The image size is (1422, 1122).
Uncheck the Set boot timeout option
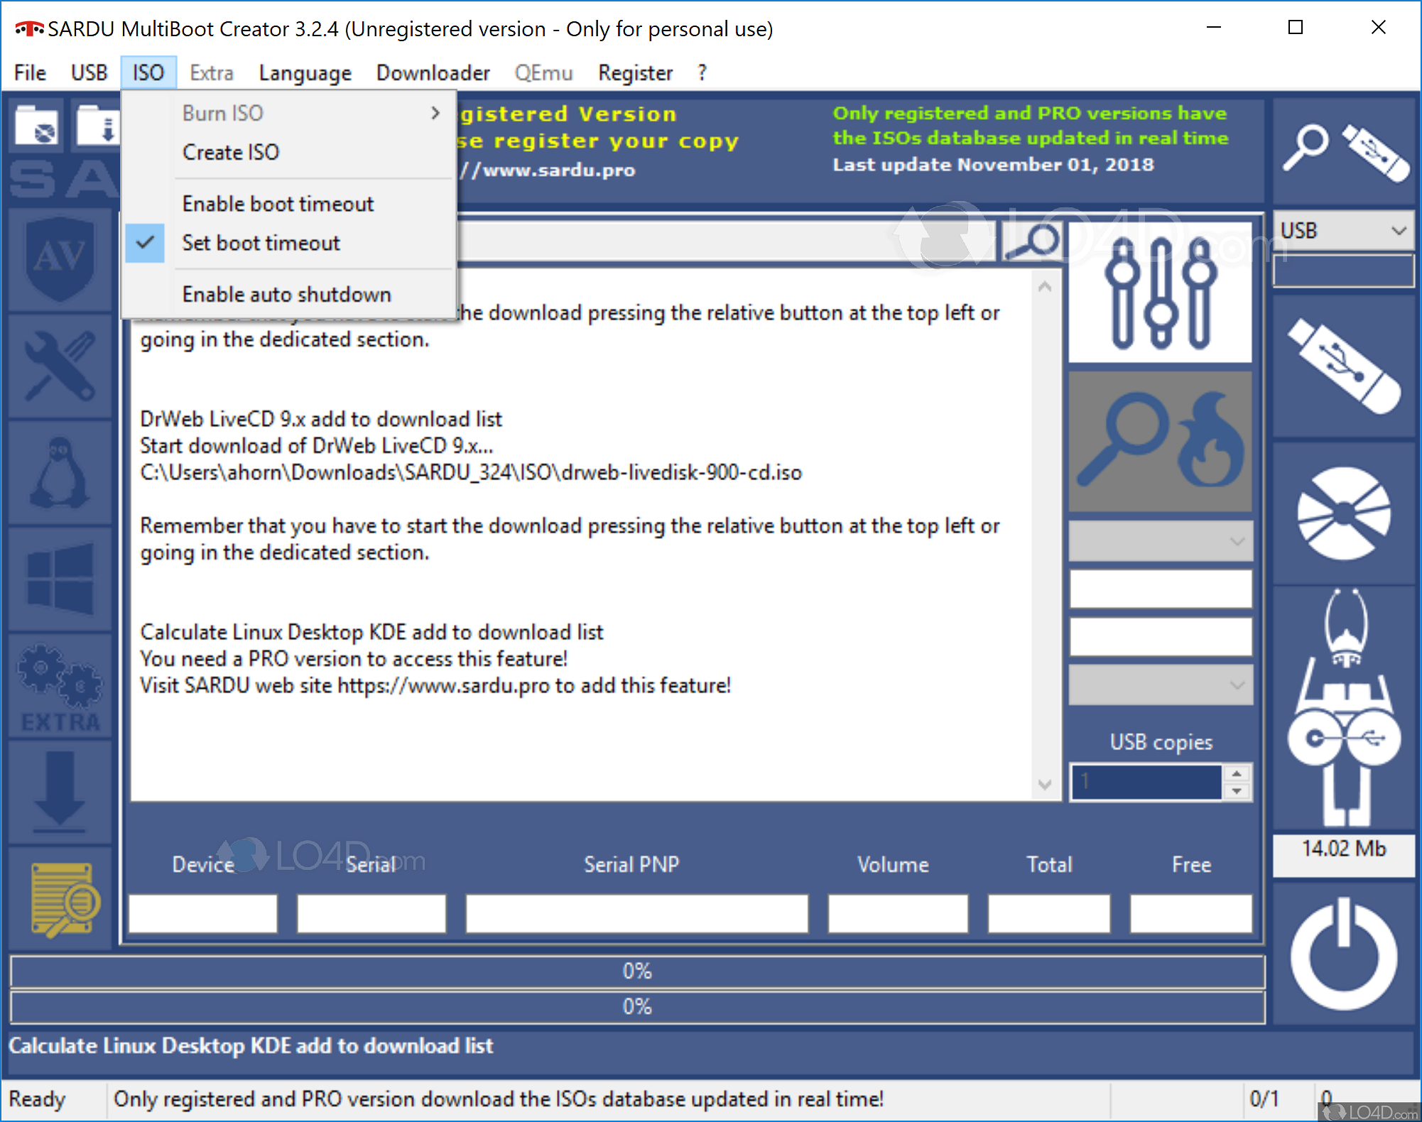(261, 243)
